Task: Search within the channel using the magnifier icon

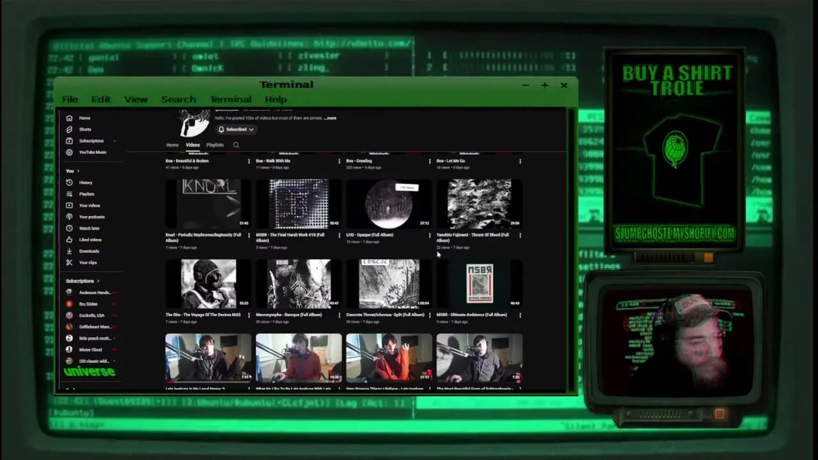Action: click(236, 145)
